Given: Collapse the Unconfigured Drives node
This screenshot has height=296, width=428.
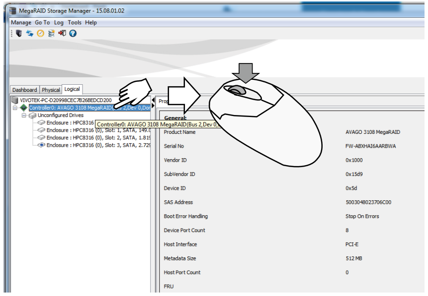Looking at the screenshot, I should click(x=24, y=116).
